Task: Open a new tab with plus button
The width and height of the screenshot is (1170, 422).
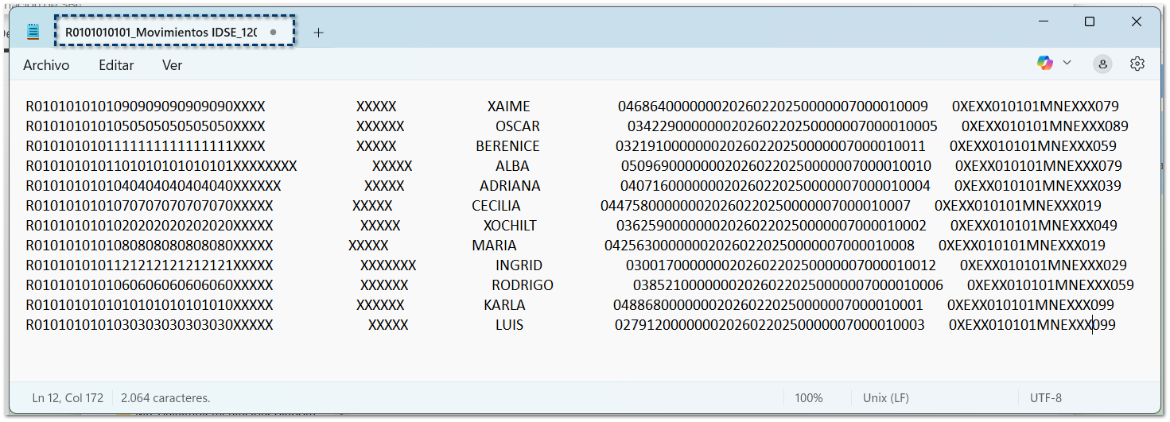Action: [318, 33]
